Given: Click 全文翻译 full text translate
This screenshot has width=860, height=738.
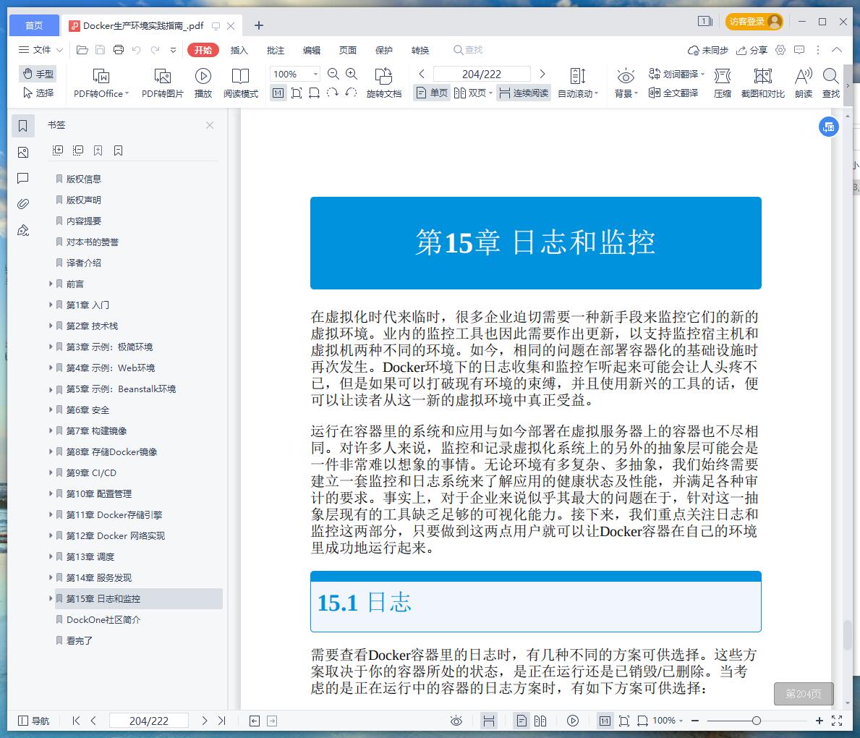Looking at the screenshot, I should click(673, 93).
